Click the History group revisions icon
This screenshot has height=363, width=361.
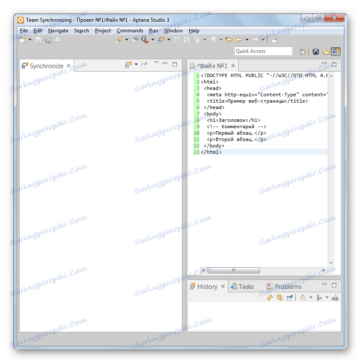(303, 298)
